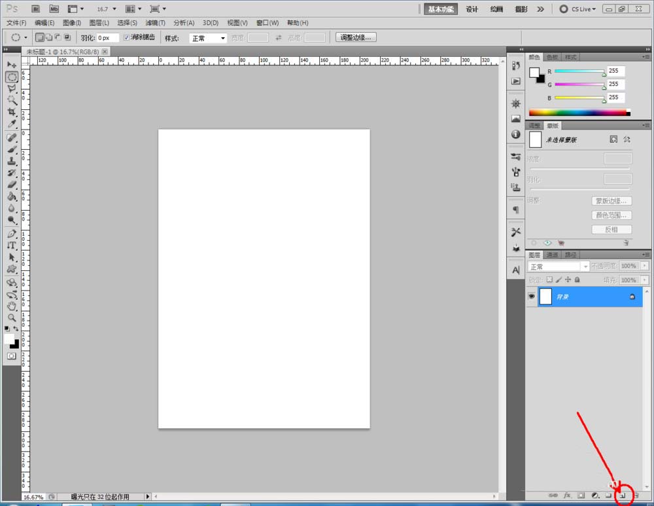Select the Crop tool
Image resolution: width=654 pixels, height=506 pixels.
click(12, 112)
